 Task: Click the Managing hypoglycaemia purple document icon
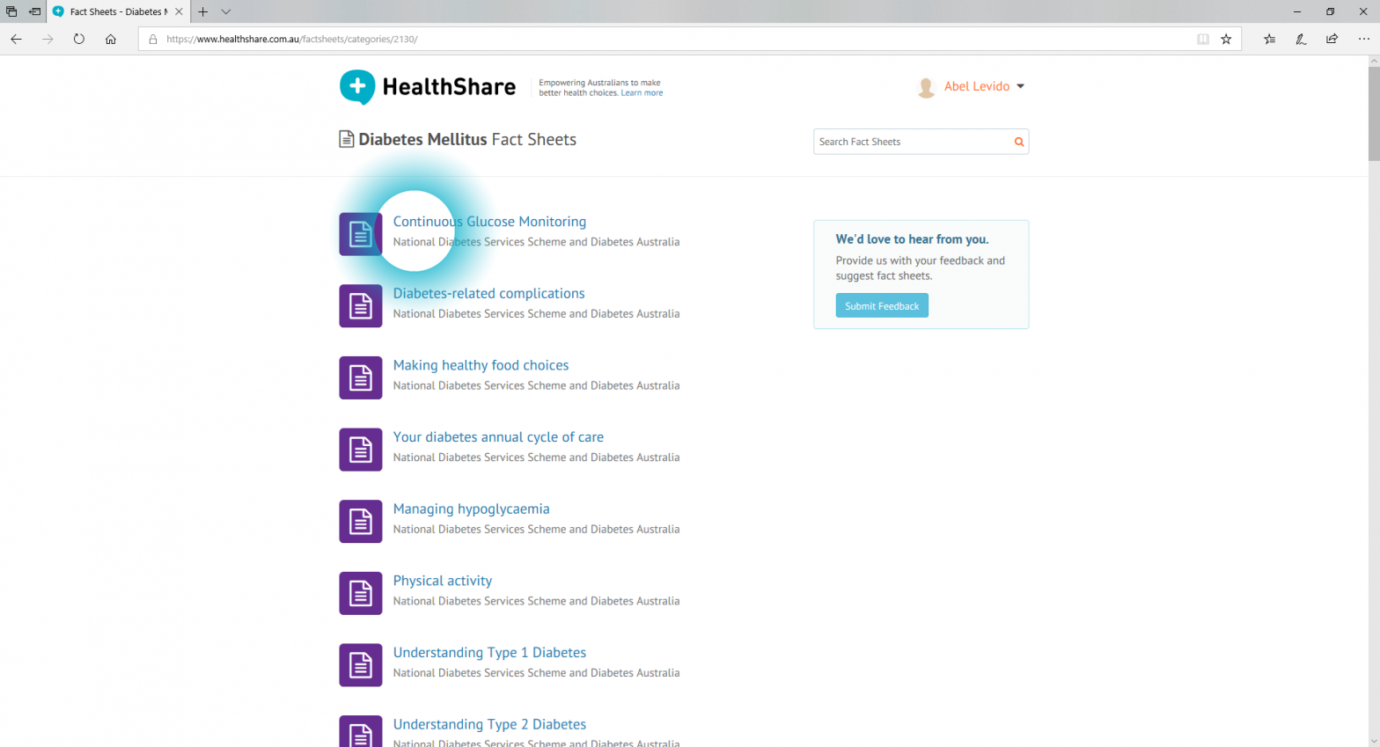tap(361, 522)
